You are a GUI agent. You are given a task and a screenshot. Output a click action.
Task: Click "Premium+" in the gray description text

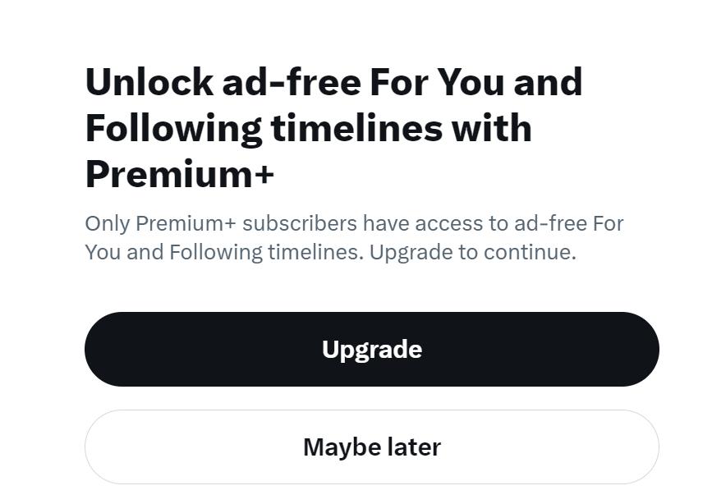(x=186, y=223)
